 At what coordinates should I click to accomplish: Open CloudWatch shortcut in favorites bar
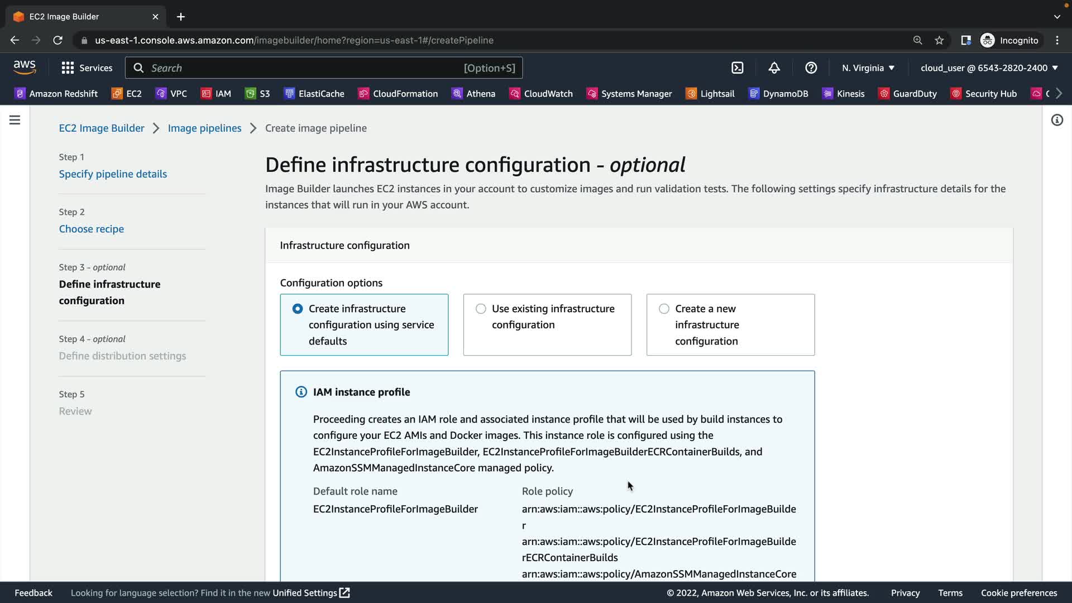click(x=540, y=93)
